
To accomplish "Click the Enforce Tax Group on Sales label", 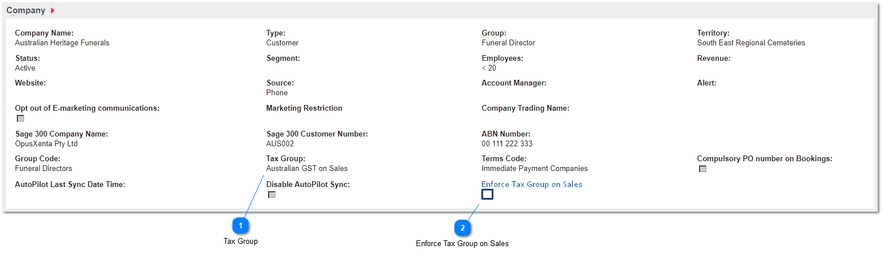I will tap(531, 184).
